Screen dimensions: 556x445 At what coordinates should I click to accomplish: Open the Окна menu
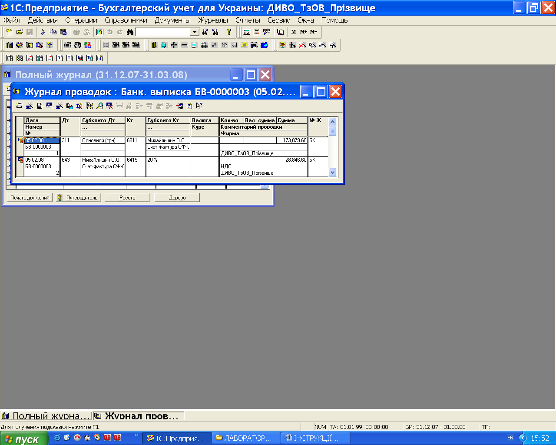pos(306,20)
